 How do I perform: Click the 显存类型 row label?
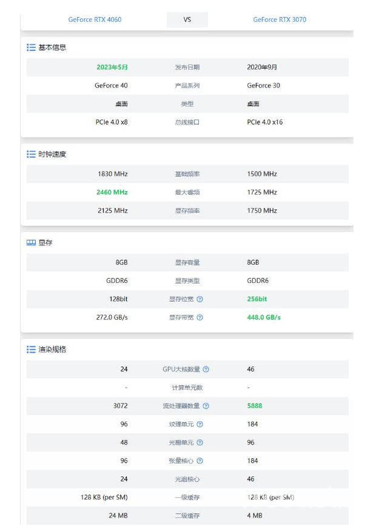click(x=187, y=280)
